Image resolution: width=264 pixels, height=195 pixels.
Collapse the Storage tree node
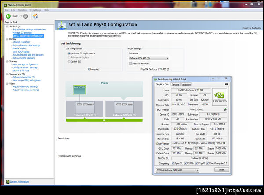pyautogui.click(x=7, y=61)
